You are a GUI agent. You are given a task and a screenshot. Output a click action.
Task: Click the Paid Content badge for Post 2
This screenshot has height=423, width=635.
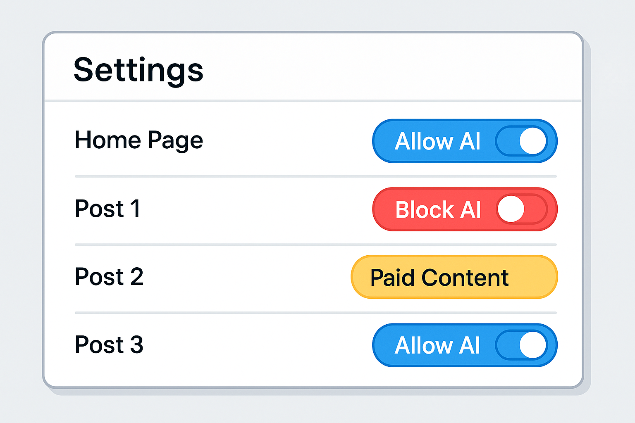454,277
